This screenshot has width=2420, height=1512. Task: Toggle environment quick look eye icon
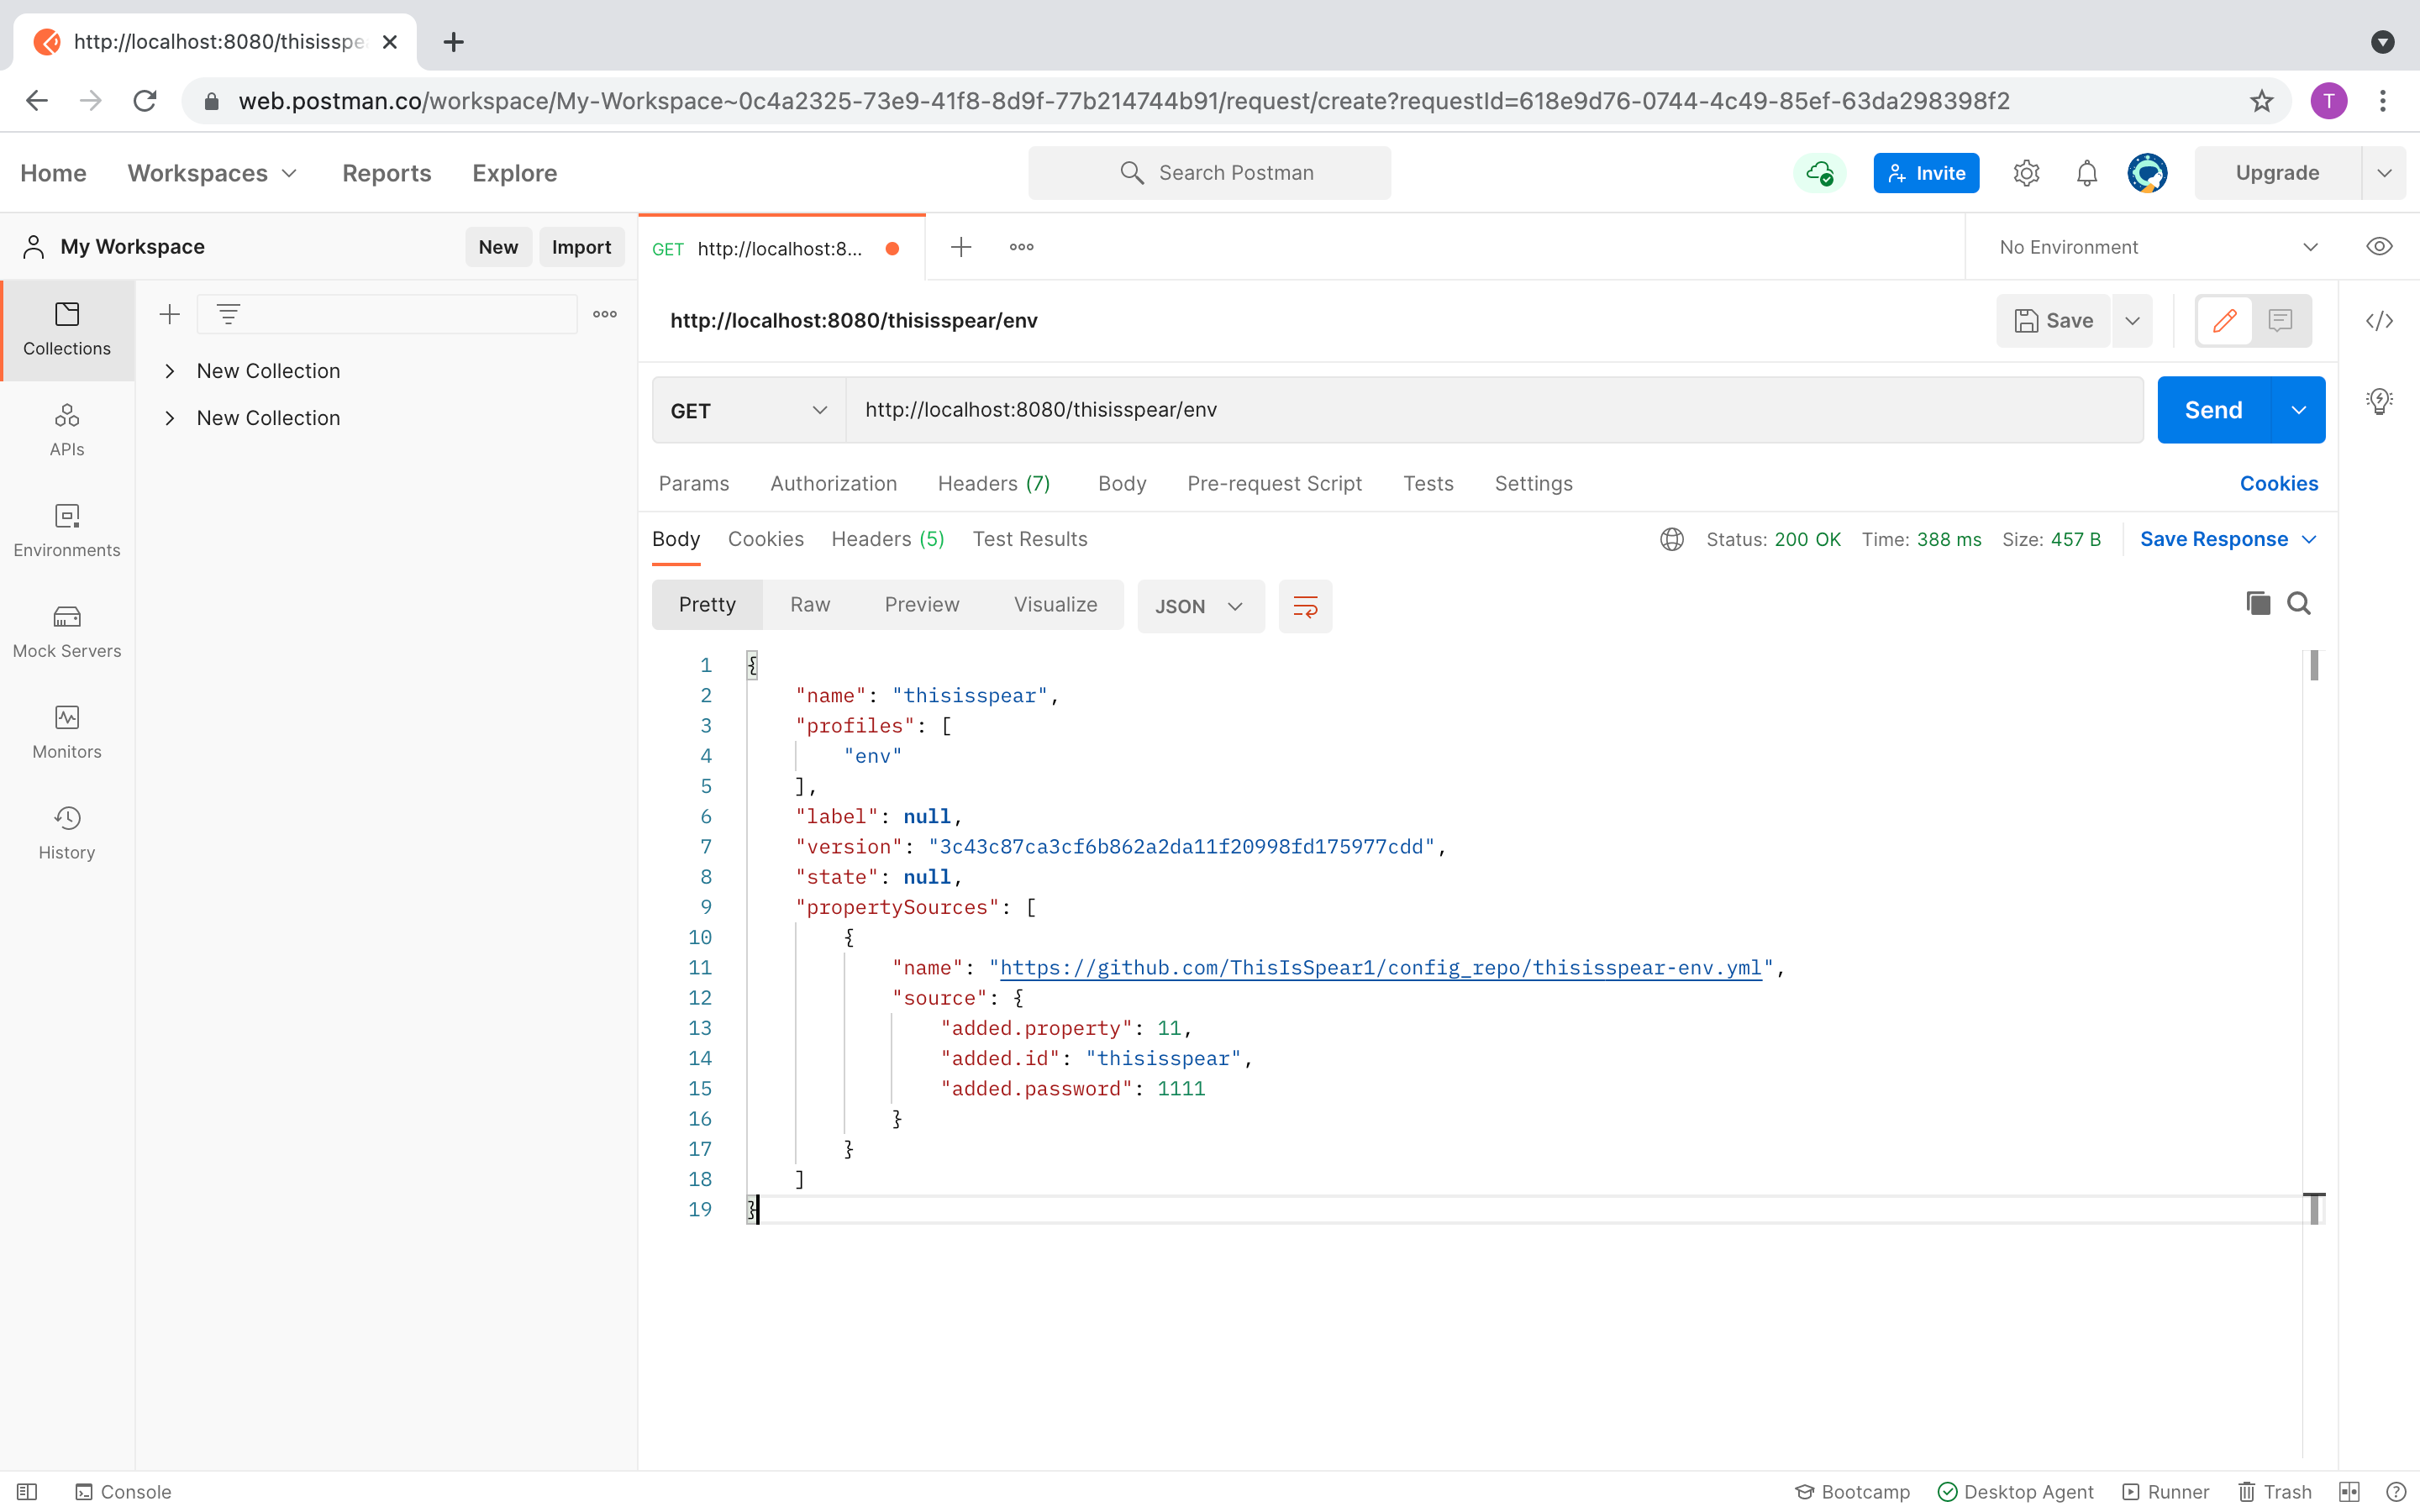[x=2379, y=247]
